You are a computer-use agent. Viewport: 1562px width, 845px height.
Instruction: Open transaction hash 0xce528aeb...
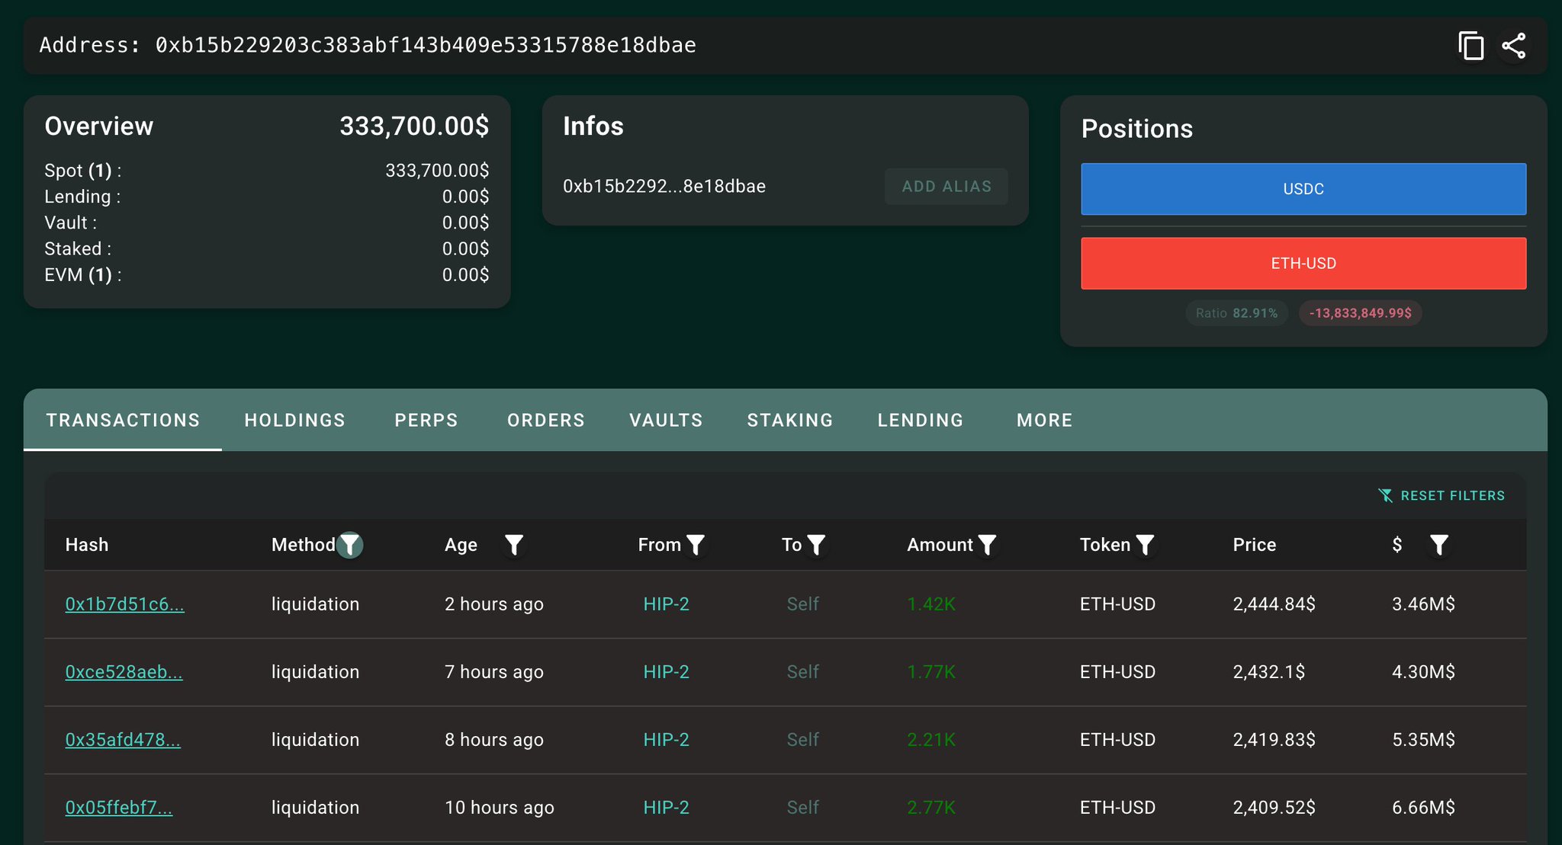coord(124,672)
